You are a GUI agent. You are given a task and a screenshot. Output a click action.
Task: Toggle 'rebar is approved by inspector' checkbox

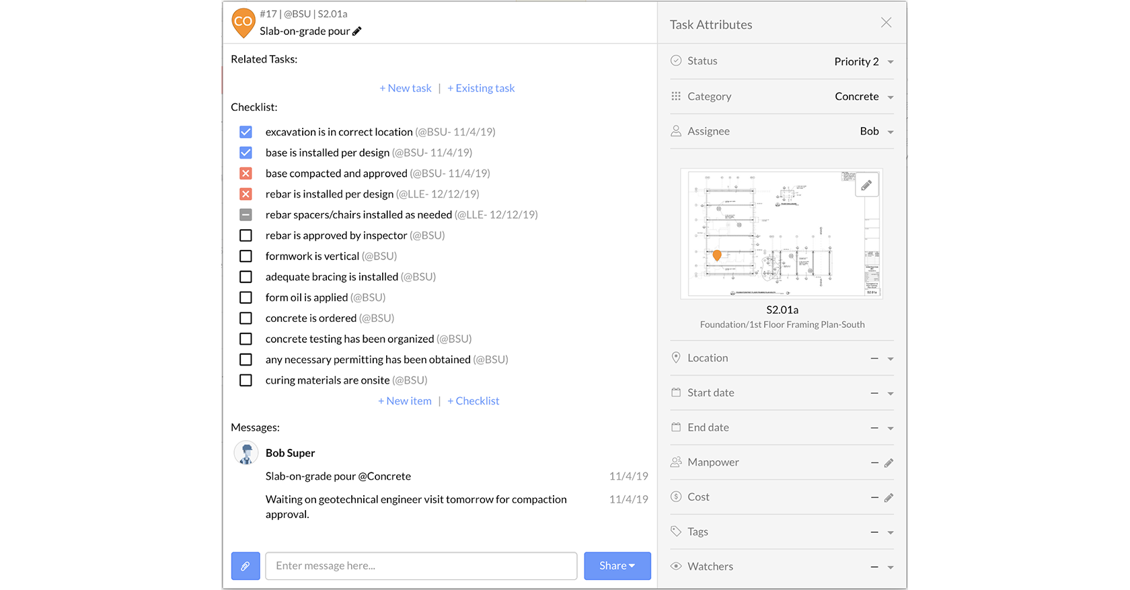[246, 236]
